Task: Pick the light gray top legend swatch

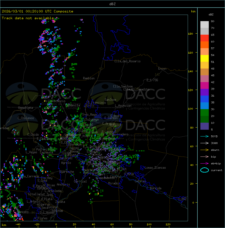Action: point(204,24)
